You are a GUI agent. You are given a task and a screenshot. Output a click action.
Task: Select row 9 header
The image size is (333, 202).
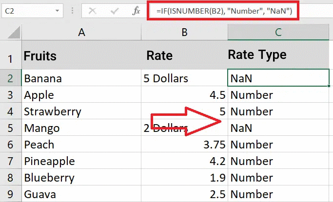point(10,194)
